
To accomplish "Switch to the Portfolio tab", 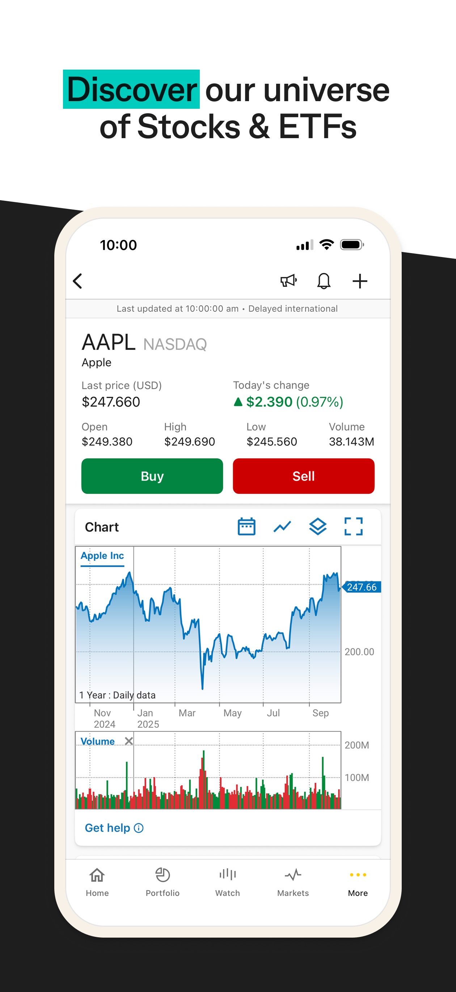I will (162, 882).
